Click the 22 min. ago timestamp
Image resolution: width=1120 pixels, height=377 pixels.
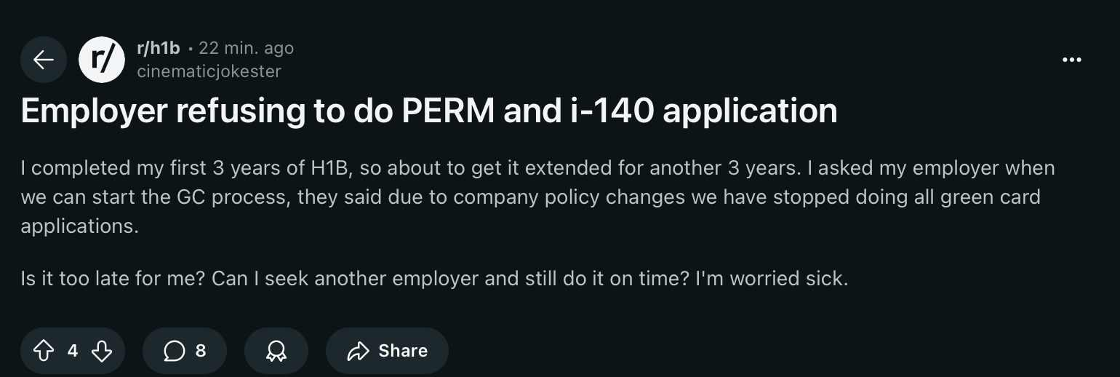(x=246, y=48)
